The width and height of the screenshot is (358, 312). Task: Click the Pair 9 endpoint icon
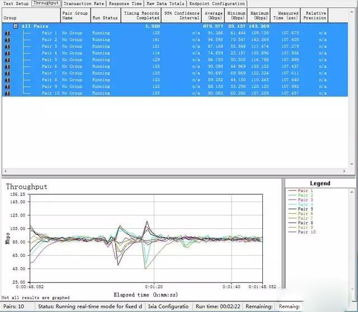tap(7, 87)
